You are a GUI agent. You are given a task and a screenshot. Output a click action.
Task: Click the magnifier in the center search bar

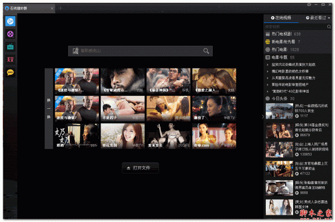(x=206, y=51)
